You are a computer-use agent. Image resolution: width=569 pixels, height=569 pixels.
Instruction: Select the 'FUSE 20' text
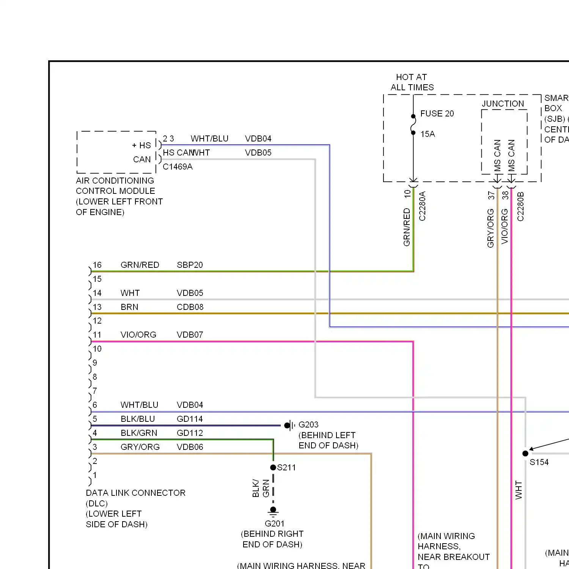437,113
